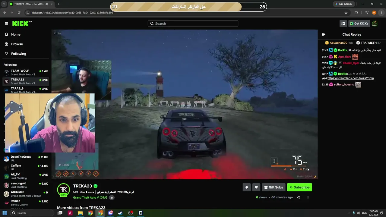386x217 pixels.
Task: Mute the TREKA23 tab audio
Action: (x=46, y=4)
